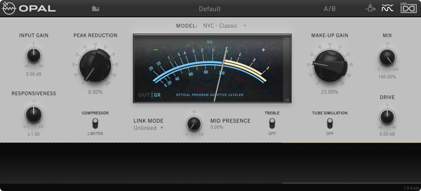The height and width of the screenshot is (191, 421).
Task: Click the 0.00% mid presence value
Action: (217, 127)
